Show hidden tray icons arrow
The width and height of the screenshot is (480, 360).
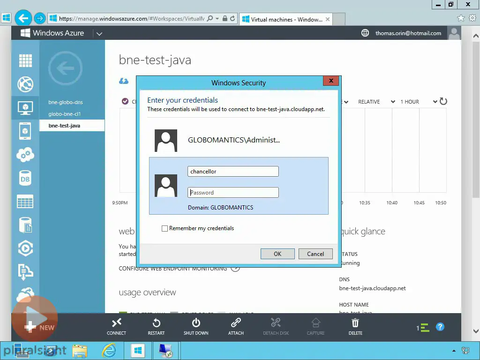coord(454,351)
